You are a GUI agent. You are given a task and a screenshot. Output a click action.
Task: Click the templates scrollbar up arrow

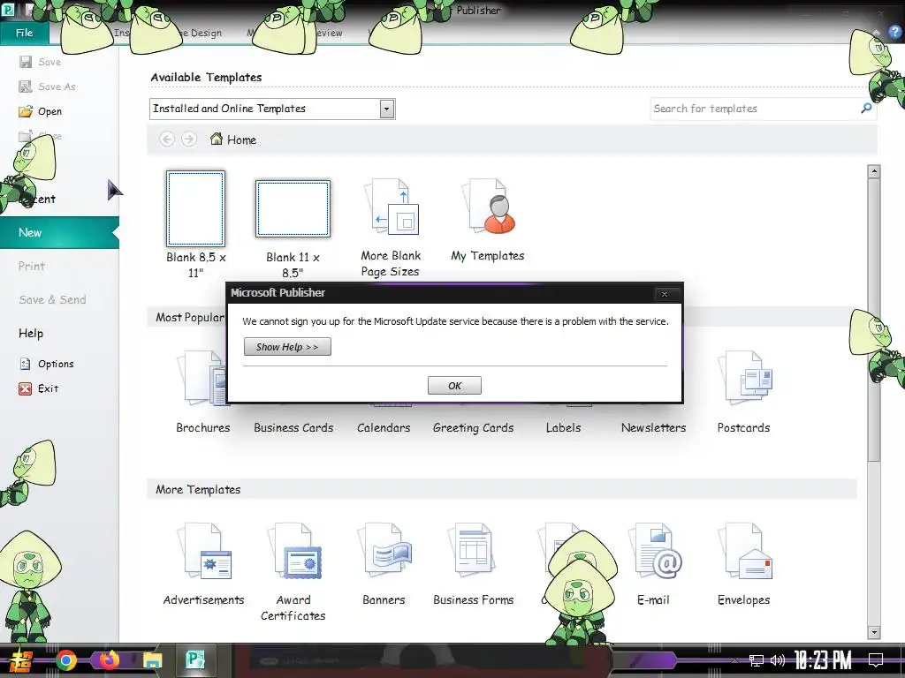tap(874, 171)
